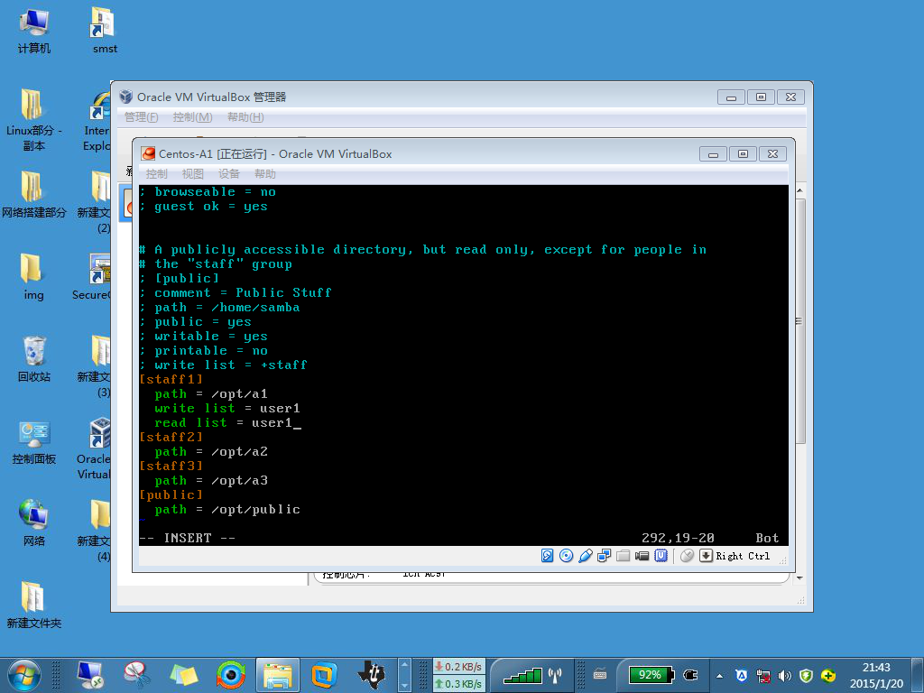Click the hard disk activity indicator icon
Image resolution: width=924 pixels, height=693 pixels.
(547, 556)
